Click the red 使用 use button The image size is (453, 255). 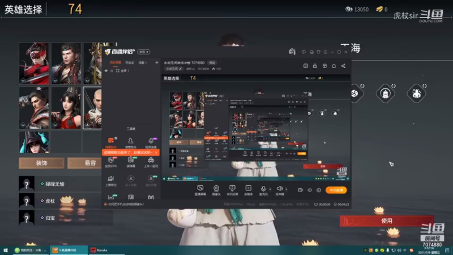[387, 221]
